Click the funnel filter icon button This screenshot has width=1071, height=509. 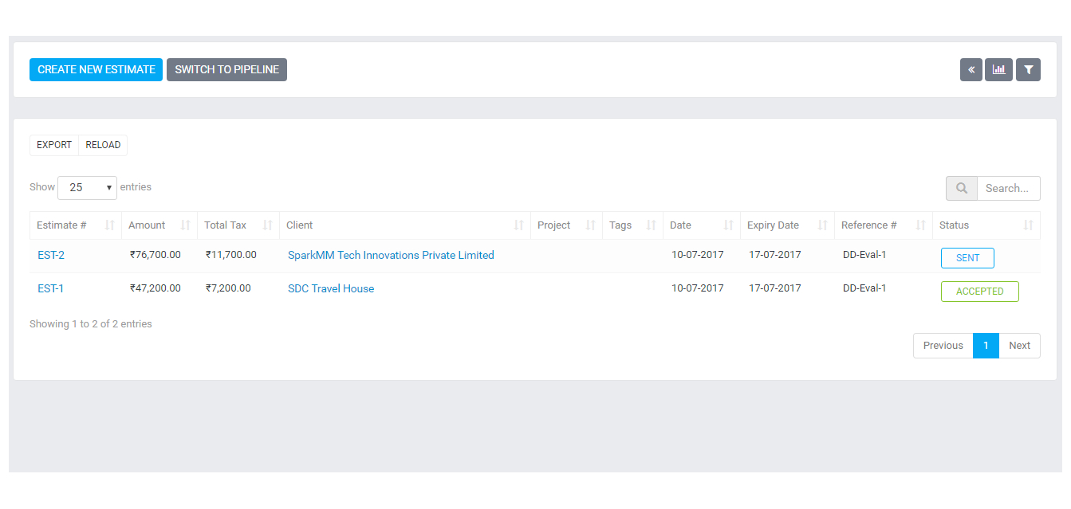(x=1028, y=70)
